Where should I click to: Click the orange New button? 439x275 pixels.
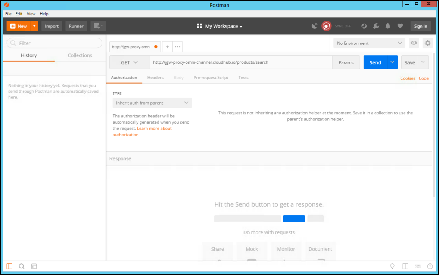coord(19,26)
